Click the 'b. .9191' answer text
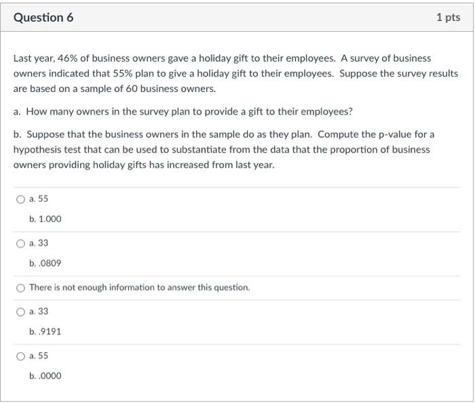Viewport: 475px width, 403px height. point(45,332)
